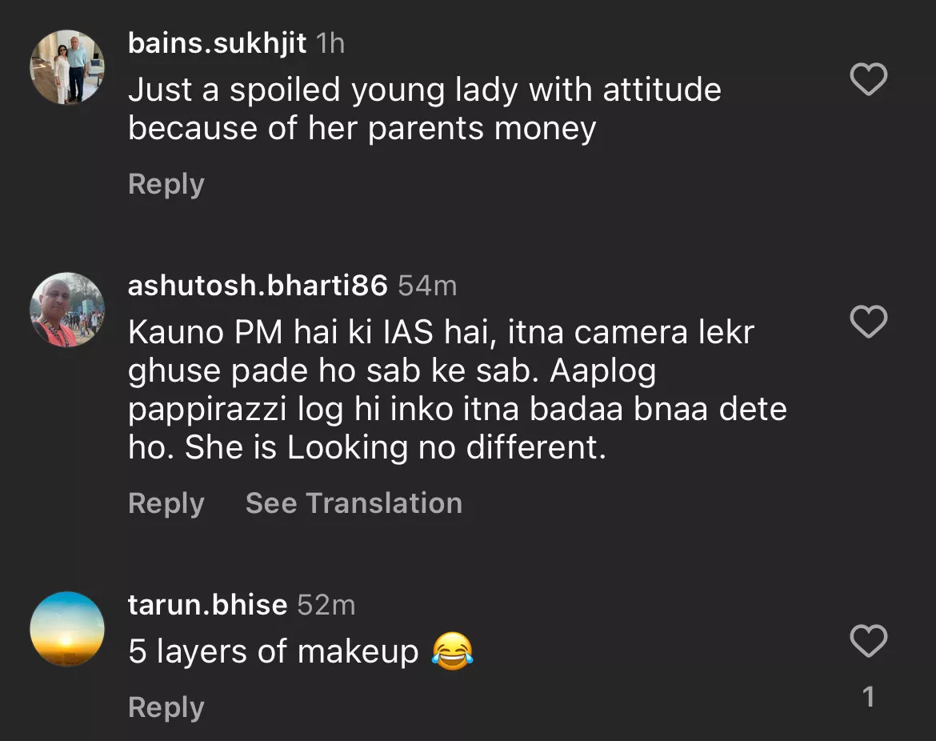
Task: Click the 1h timestamp on first comment
Action: (x=330, y=43)
